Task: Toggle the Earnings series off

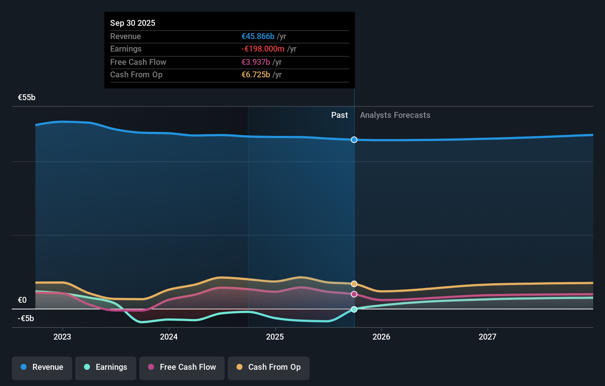Action: (105, 367)
